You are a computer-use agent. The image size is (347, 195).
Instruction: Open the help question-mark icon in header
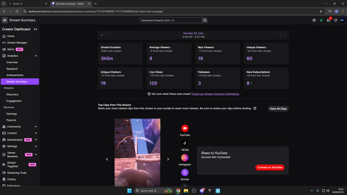314,20
